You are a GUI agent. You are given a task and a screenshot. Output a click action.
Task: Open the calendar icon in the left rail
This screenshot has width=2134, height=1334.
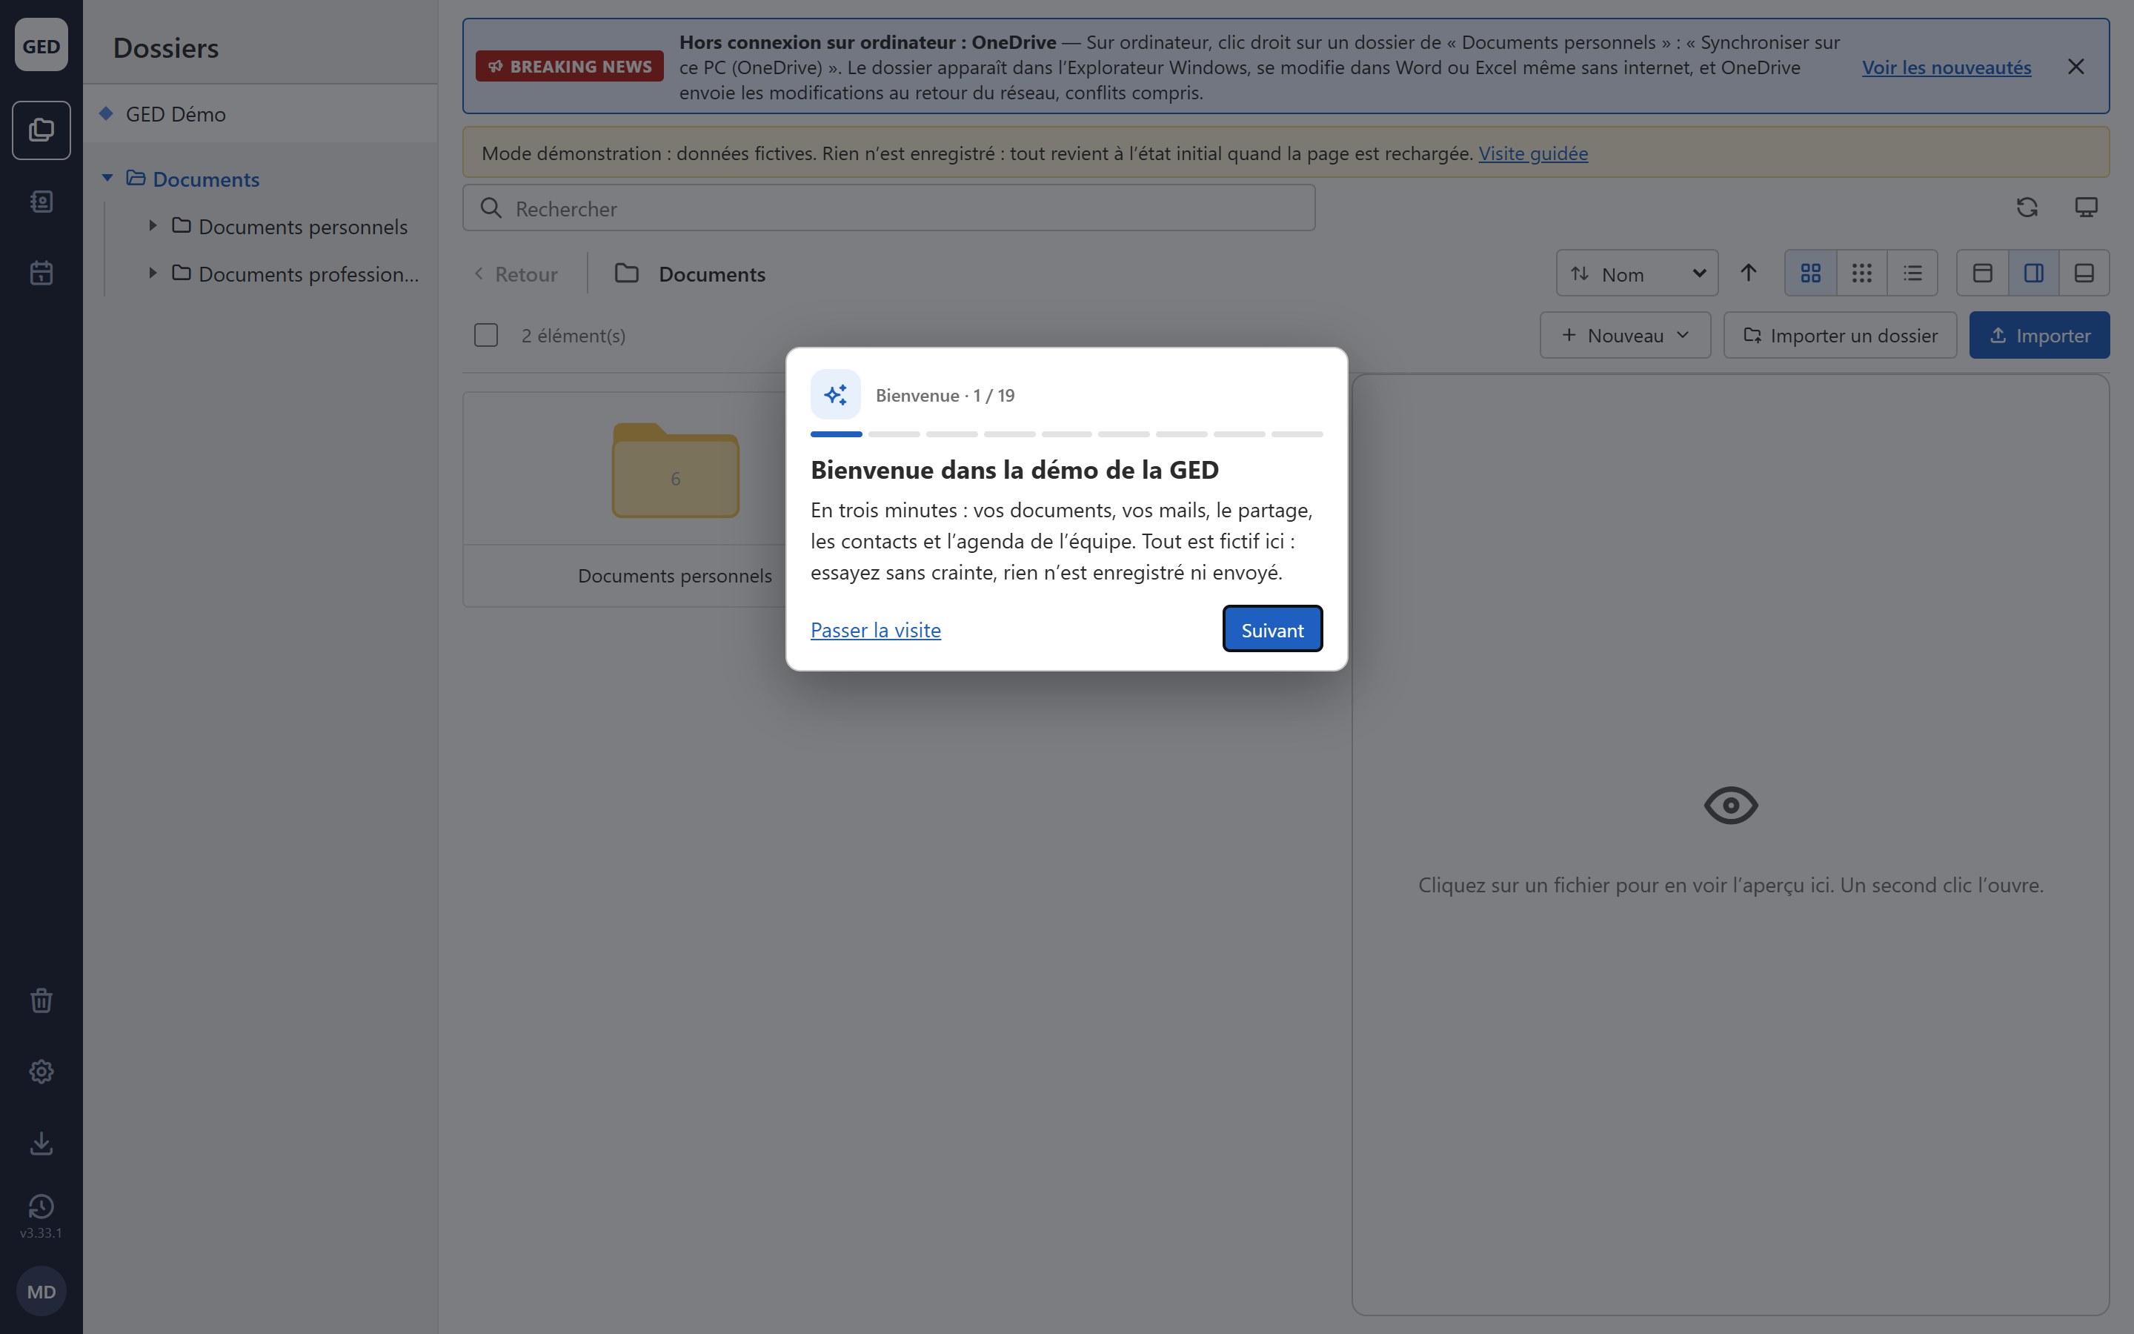click(41, 273)
